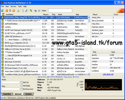Click the magnifier About icon

[x=39, y=10]
